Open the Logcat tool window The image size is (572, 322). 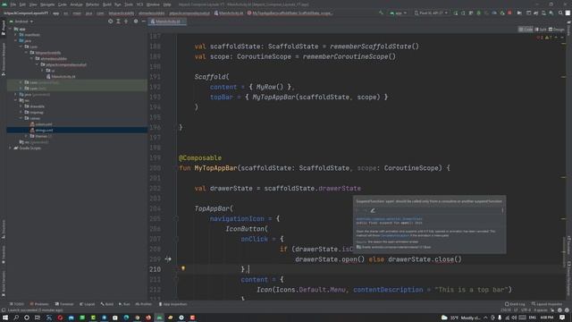click(x=88, y=304)
